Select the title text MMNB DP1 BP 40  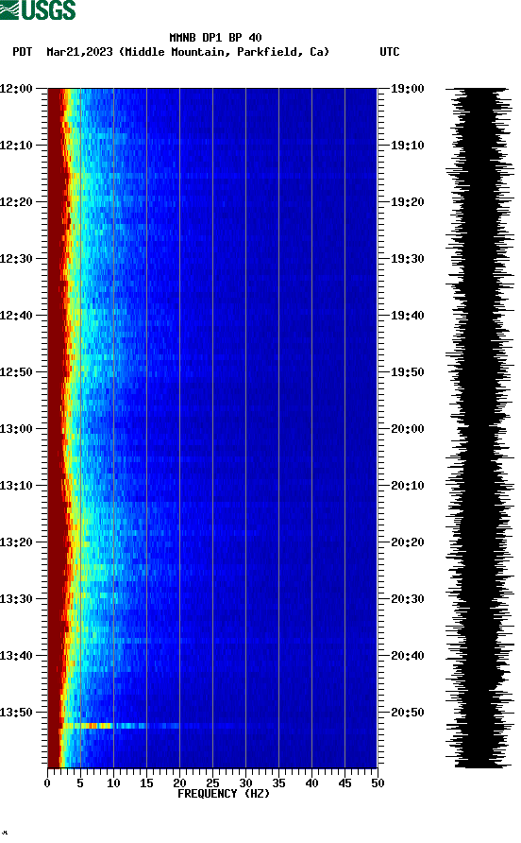[215, 38]
